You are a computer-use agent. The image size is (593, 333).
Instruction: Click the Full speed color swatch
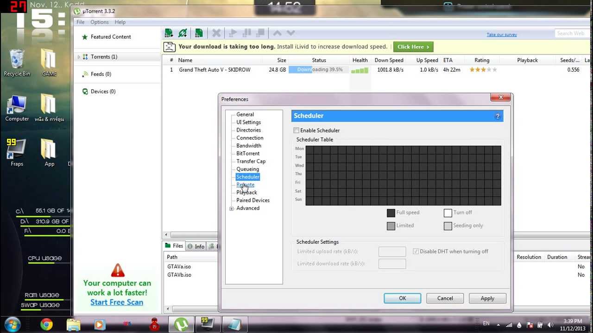(391, 213)
